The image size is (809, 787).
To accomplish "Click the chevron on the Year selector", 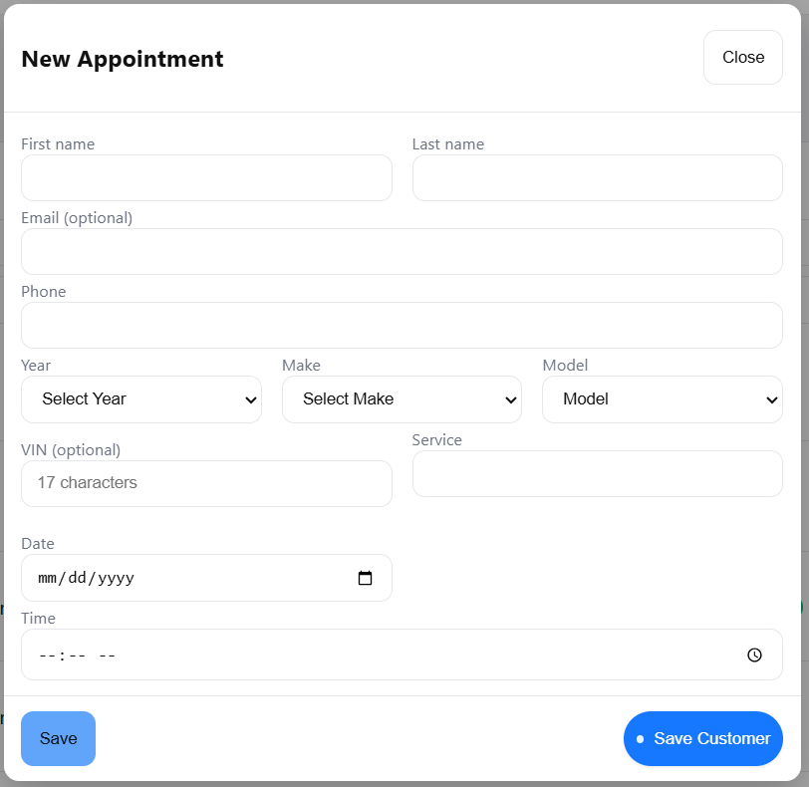I will tap(250, 399).
